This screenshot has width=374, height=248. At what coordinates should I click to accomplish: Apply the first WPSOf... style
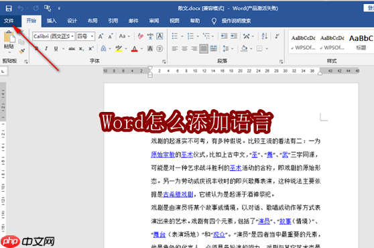303,42
